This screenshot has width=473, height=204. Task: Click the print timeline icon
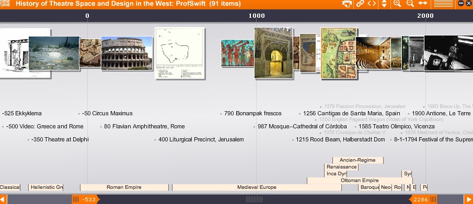point(347,4)
